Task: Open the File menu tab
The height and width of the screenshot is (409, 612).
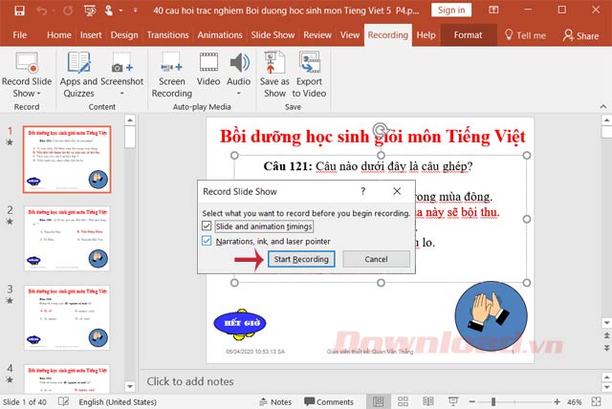Action: (x=19, y=35)
